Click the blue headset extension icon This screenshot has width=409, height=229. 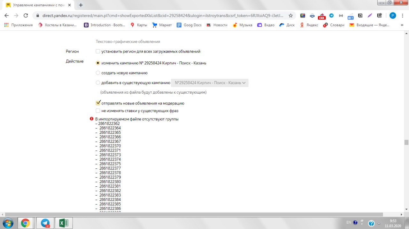[312, 15]
